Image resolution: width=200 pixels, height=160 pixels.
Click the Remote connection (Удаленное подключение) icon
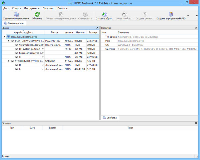16,14
